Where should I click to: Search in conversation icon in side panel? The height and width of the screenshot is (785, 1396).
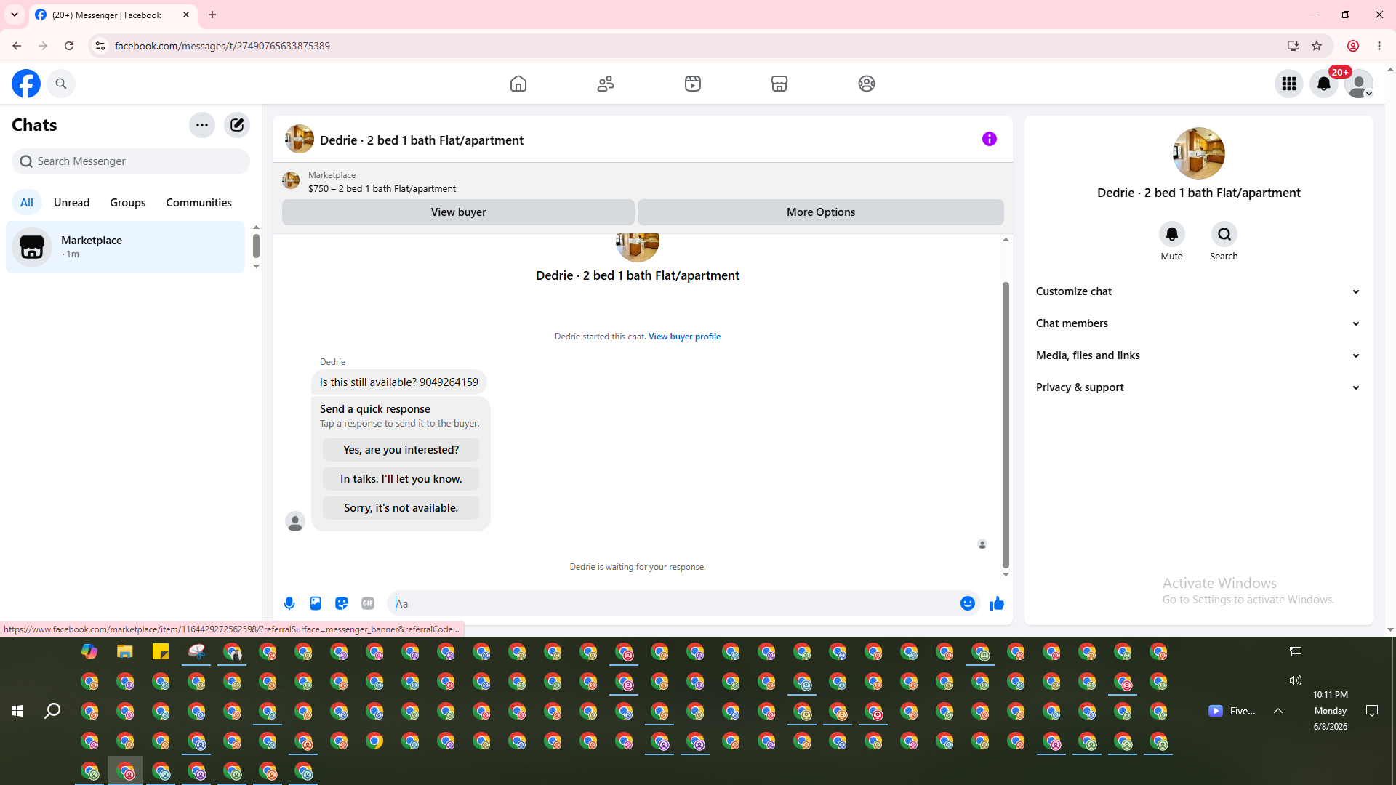pos(1224,234)
